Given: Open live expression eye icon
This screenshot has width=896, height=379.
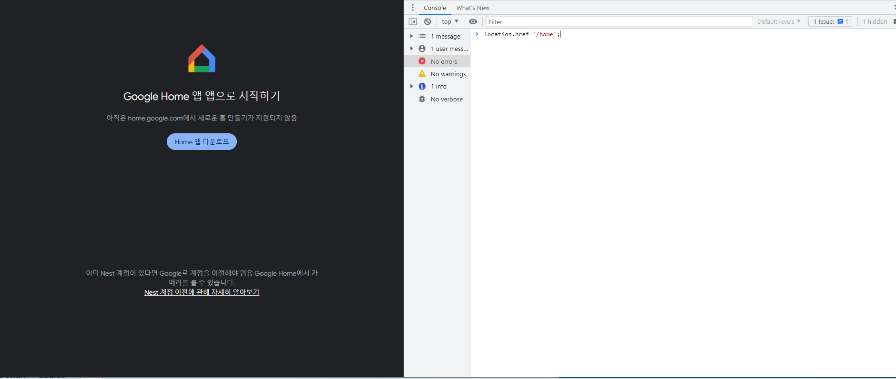Looking at the screenshot, I should (x=473, y=21).
